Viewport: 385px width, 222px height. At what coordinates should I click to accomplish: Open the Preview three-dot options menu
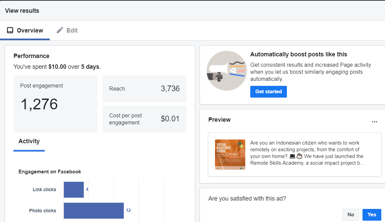point(374,122)
